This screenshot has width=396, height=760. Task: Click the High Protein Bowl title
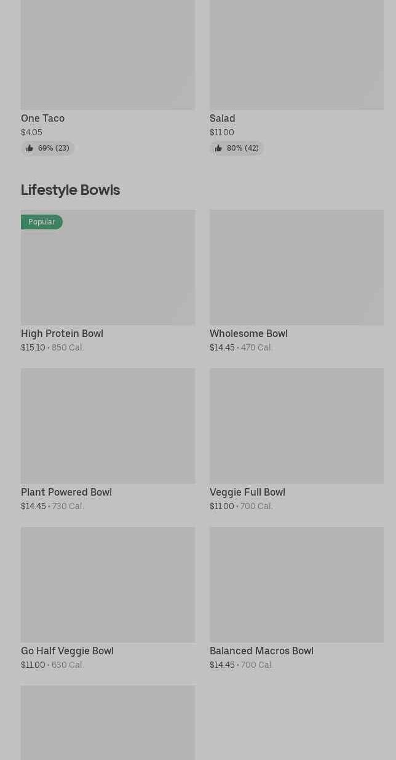click(62, 333)
